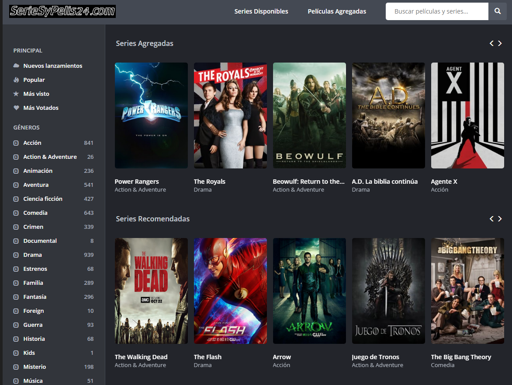Click the arrow icon next to Guerra
This screenshot has height=385, width=512.
[16, 325]
